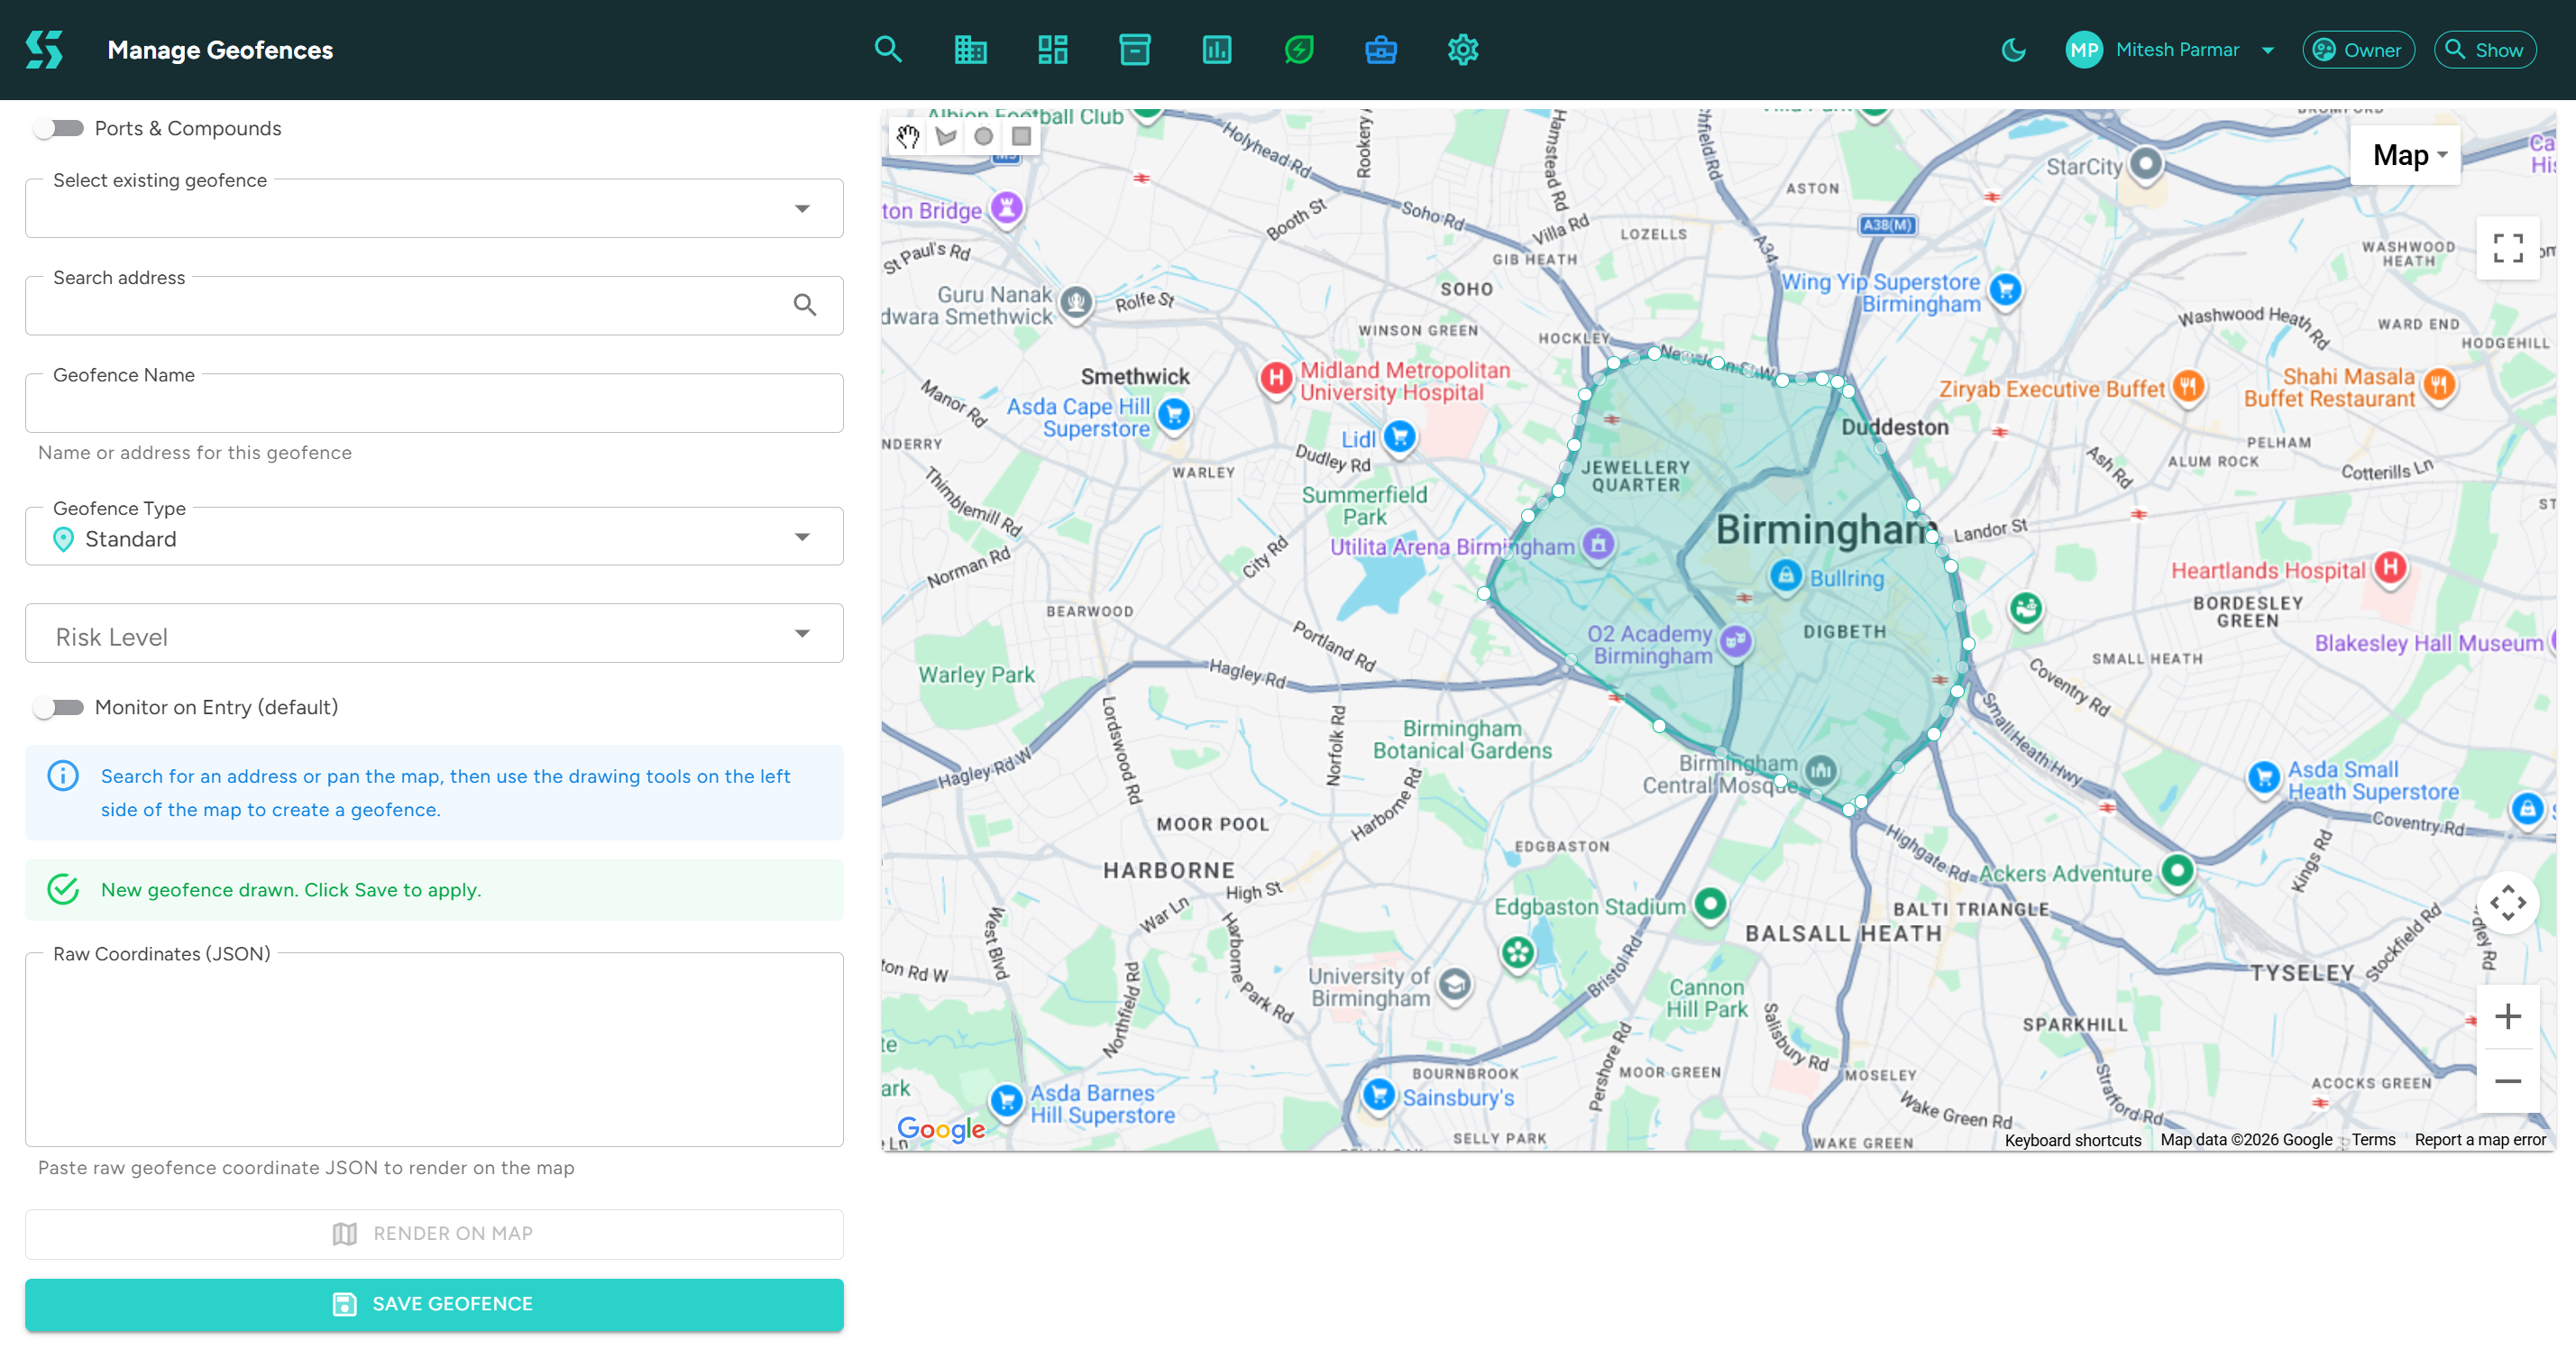Open the map Terms link
The image size is (2576, 1350).
point(2372,1140)
